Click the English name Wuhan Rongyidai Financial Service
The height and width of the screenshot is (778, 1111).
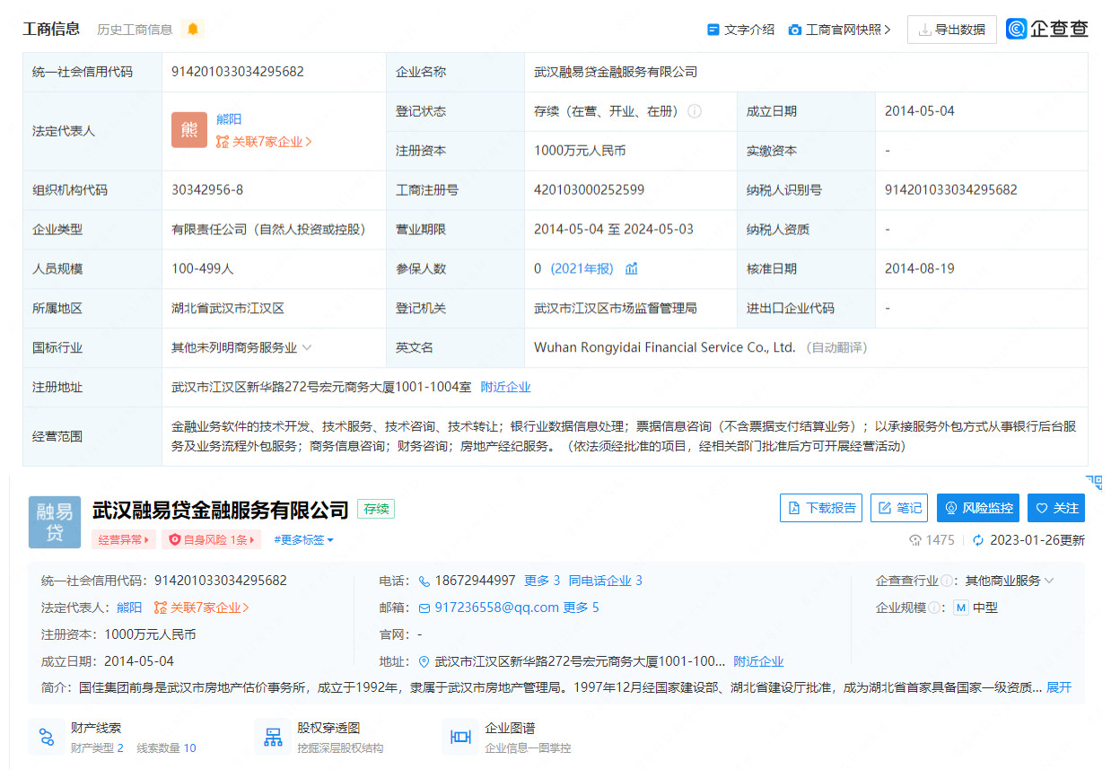click(665, 347)
